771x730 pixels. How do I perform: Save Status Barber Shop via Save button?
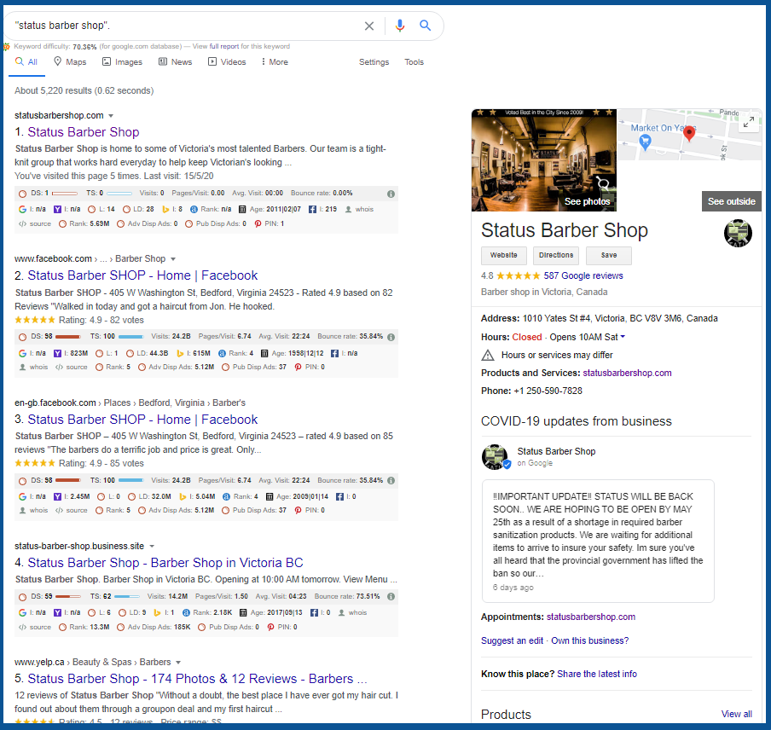pyautogui.click(x=609, y=256)
